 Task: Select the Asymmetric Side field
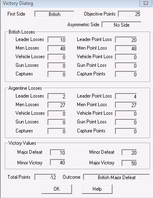click(122, 25)
